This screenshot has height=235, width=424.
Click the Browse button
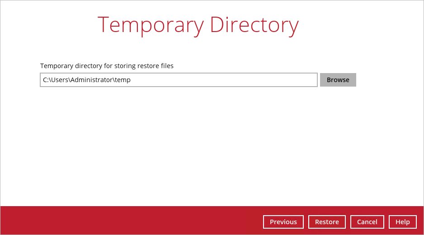[x=338, y=80]
